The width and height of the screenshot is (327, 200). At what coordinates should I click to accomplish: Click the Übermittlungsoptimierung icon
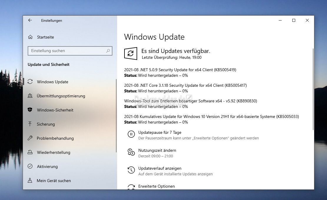point(30,96)
